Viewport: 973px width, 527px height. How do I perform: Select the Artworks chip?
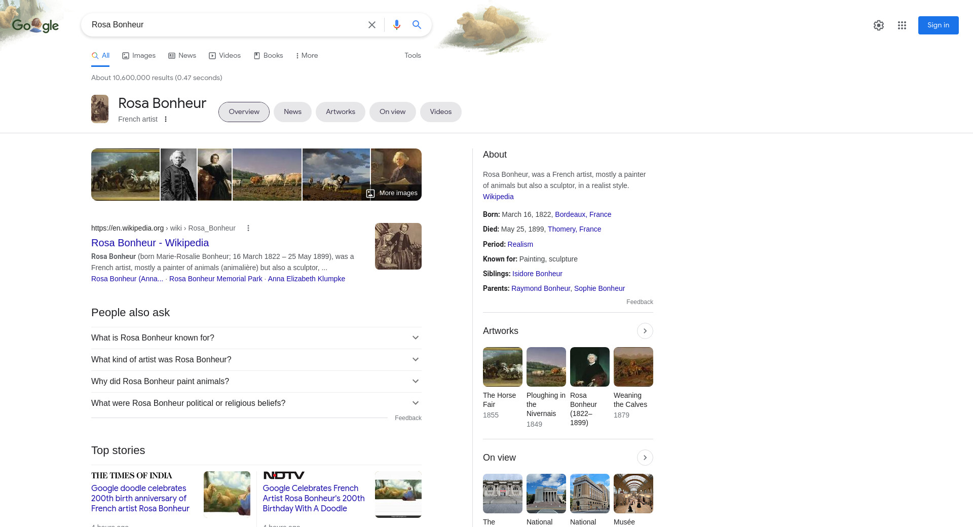coord(340,112)
